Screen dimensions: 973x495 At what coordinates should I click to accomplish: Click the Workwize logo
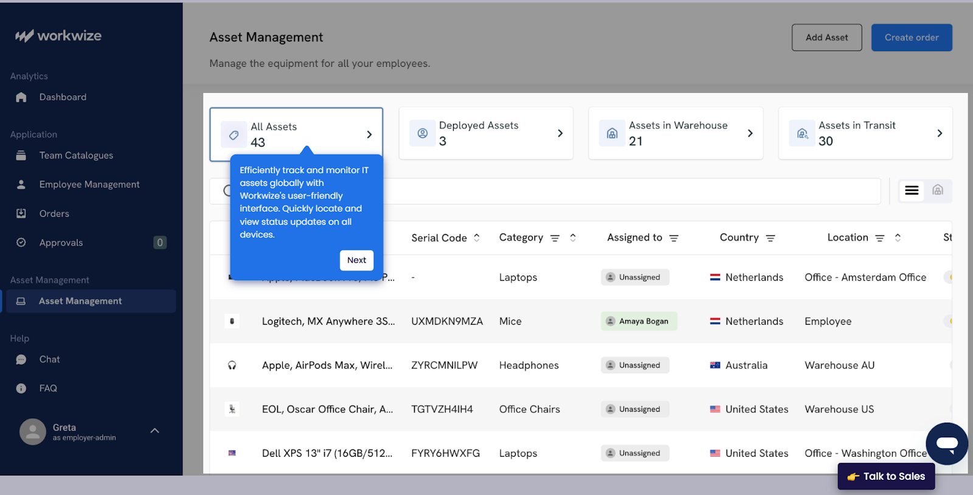tap(58, 36)
